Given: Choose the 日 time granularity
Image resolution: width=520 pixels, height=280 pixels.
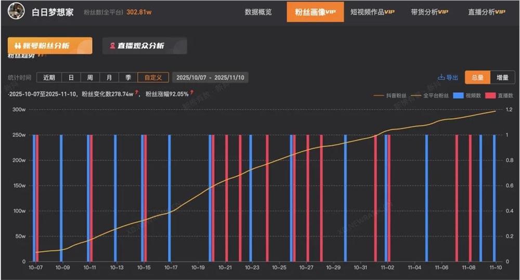Looking at the screenshot, I should [71, 77].
